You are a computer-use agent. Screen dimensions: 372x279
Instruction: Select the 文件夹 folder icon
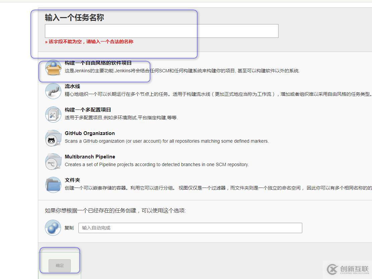[x=53, y=185]
